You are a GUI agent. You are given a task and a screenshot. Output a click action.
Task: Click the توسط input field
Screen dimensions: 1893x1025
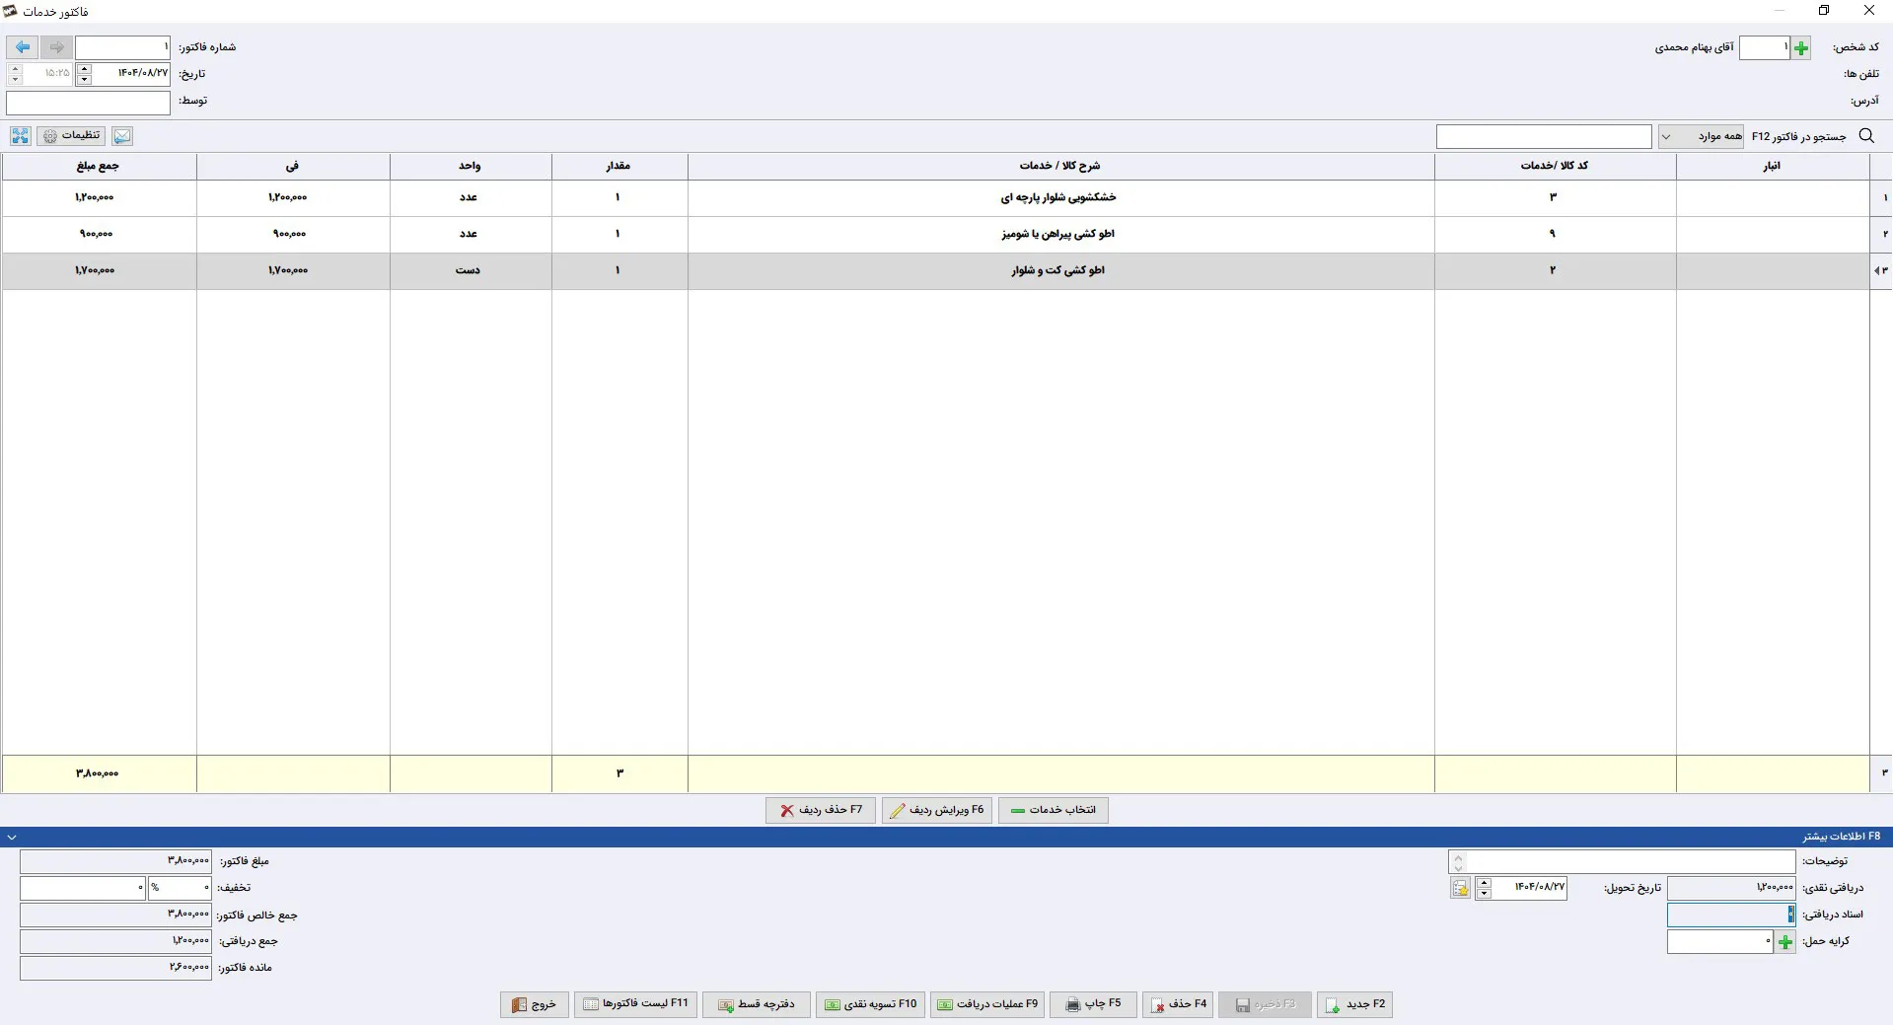(x=88, y=102)
